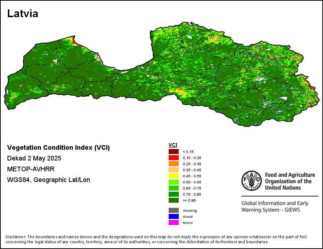Select the gray 'missing' legend swatch
The height and width of the screenshot is (249, 323).
(174, 210)
